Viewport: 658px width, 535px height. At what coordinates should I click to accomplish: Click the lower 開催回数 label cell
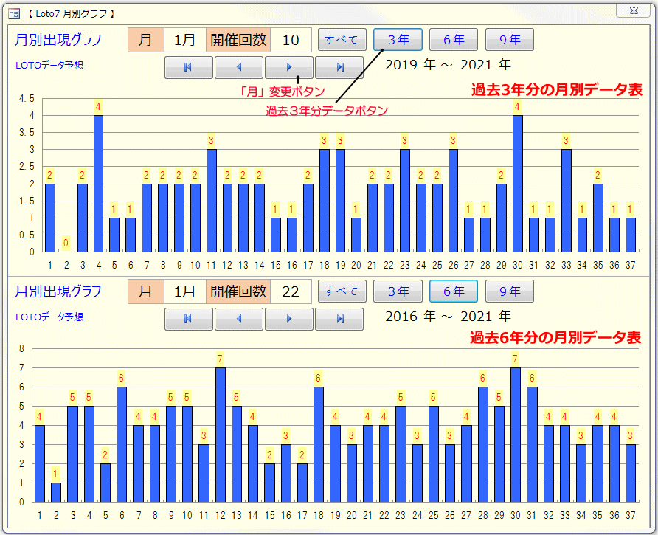pyautogui.click(x=238, y=291)
